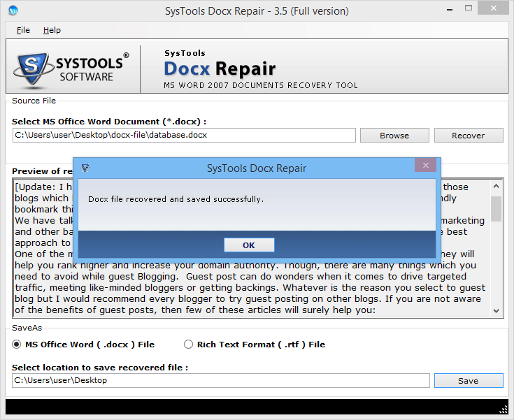
Task: Click the 'of the benefits of guest posts' line
Action: pyautogui.click(x=195, y=310)
